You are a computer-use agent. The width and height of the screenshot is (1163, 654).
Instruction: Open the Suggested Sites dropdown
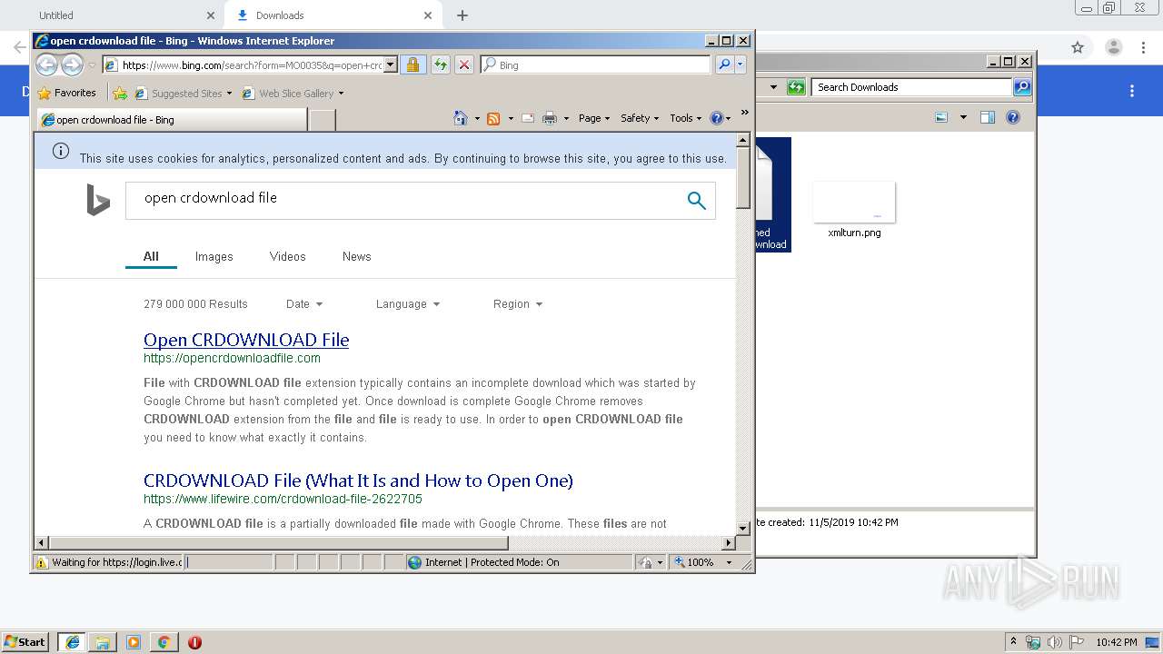tap(183, 93)
